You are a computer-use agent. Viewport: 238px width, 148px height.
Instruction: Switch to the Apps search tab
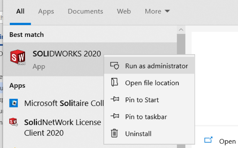[x=46, y=12]
